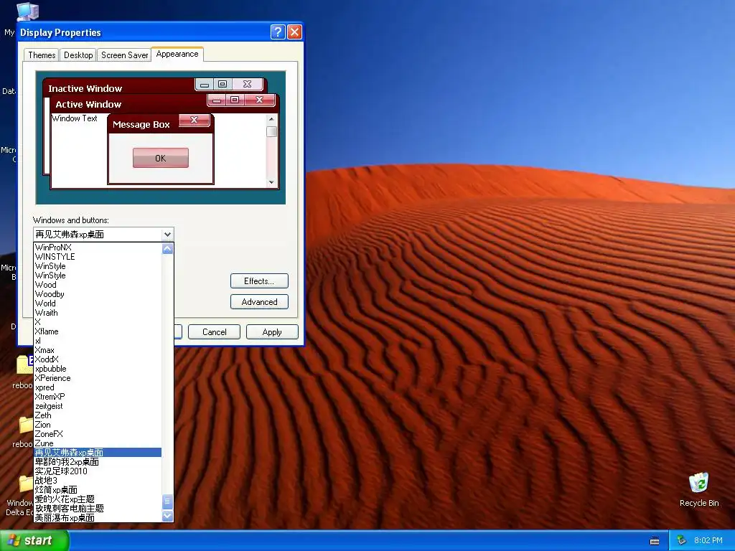
Task: Pick the Zune style
Action: pyautogui.click(x=98, y=443)
